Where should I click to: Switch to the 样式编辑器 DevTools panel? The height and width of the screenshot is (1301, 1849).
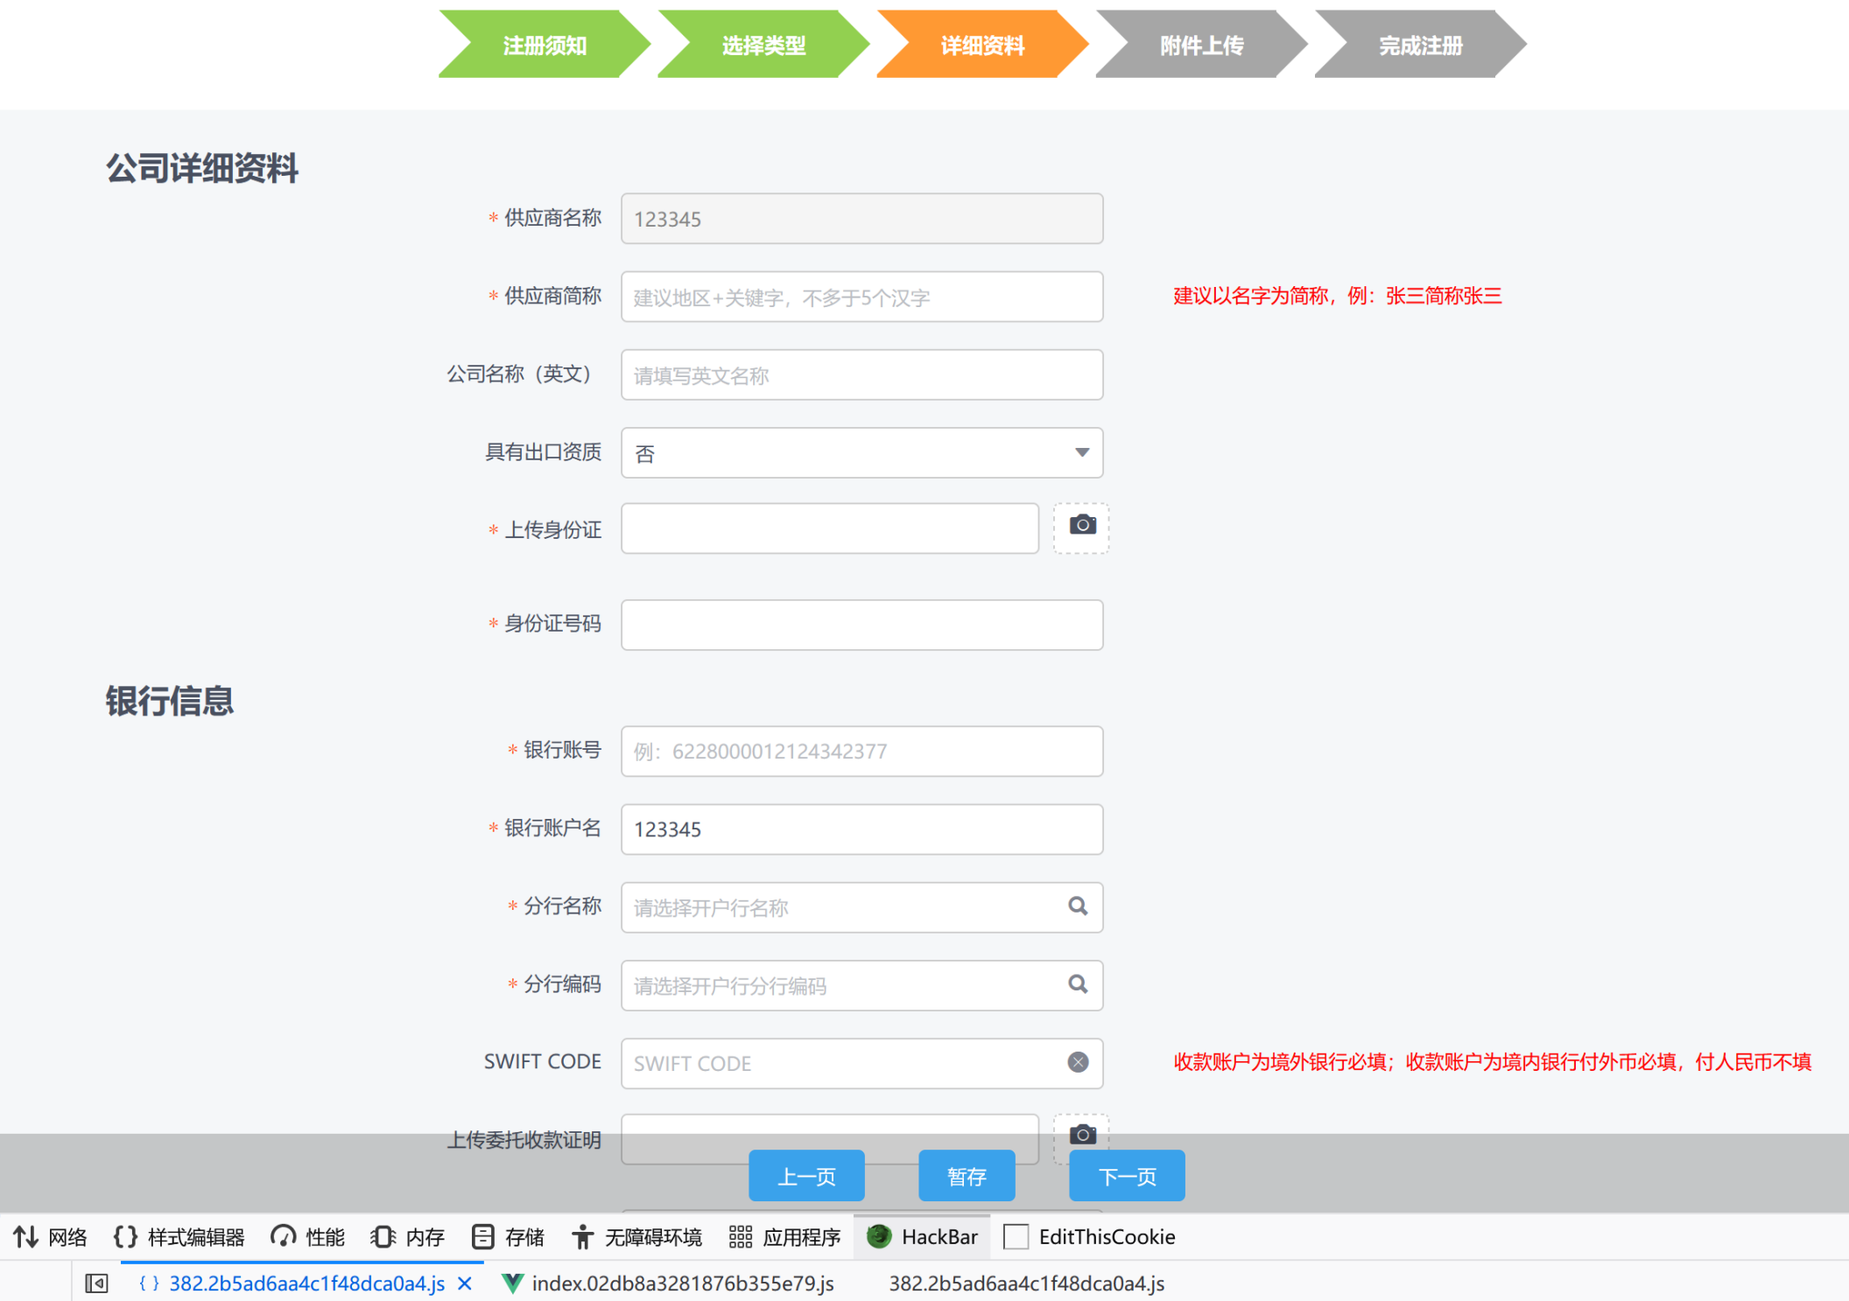coord(181,1236)
